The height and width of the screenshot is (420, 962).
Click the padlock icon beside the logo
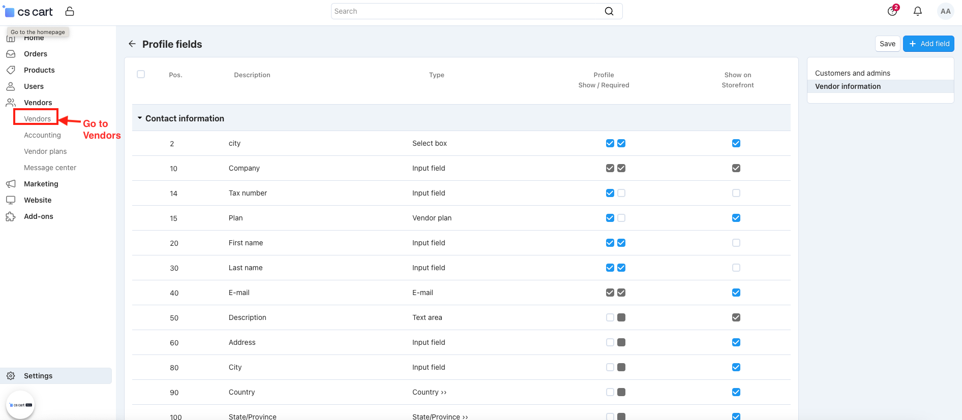point(70,11)
